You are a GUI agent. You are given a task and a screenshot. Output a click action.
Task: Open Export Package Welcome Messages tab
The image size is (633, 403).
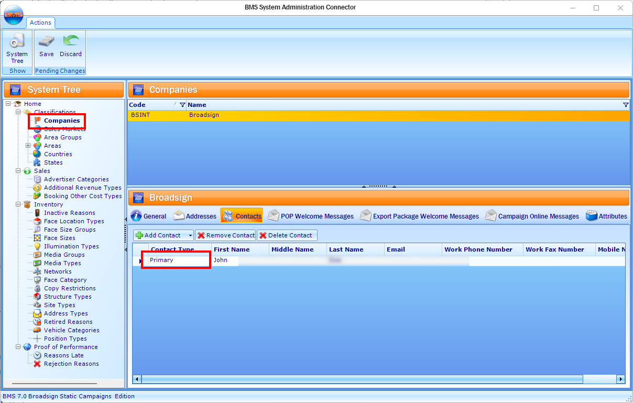419,216
